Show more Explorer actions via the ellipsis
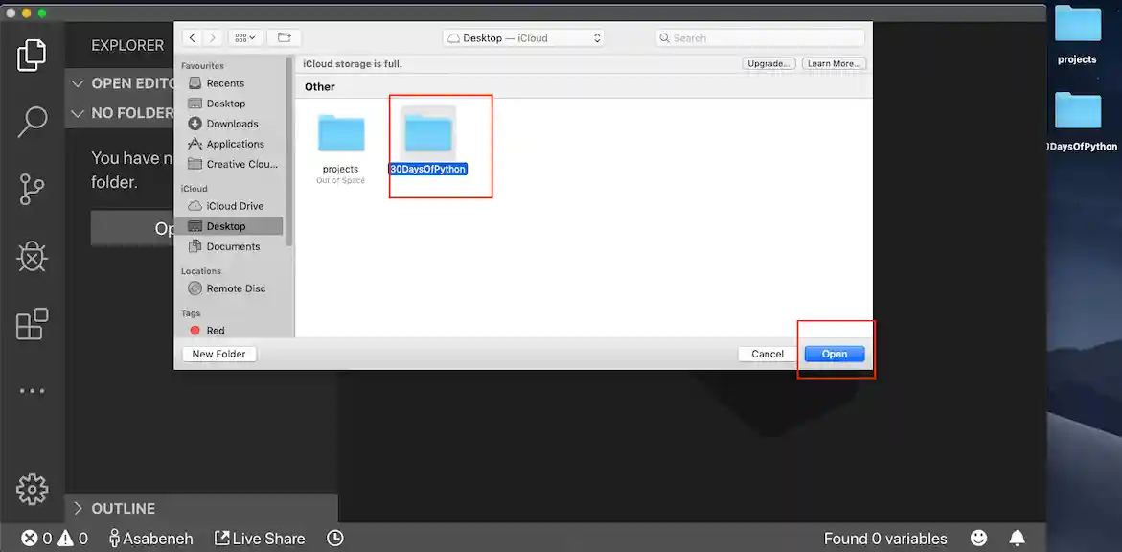Image resolution: width=1122 pixels, height=552 pixels. tap(32, 391)
